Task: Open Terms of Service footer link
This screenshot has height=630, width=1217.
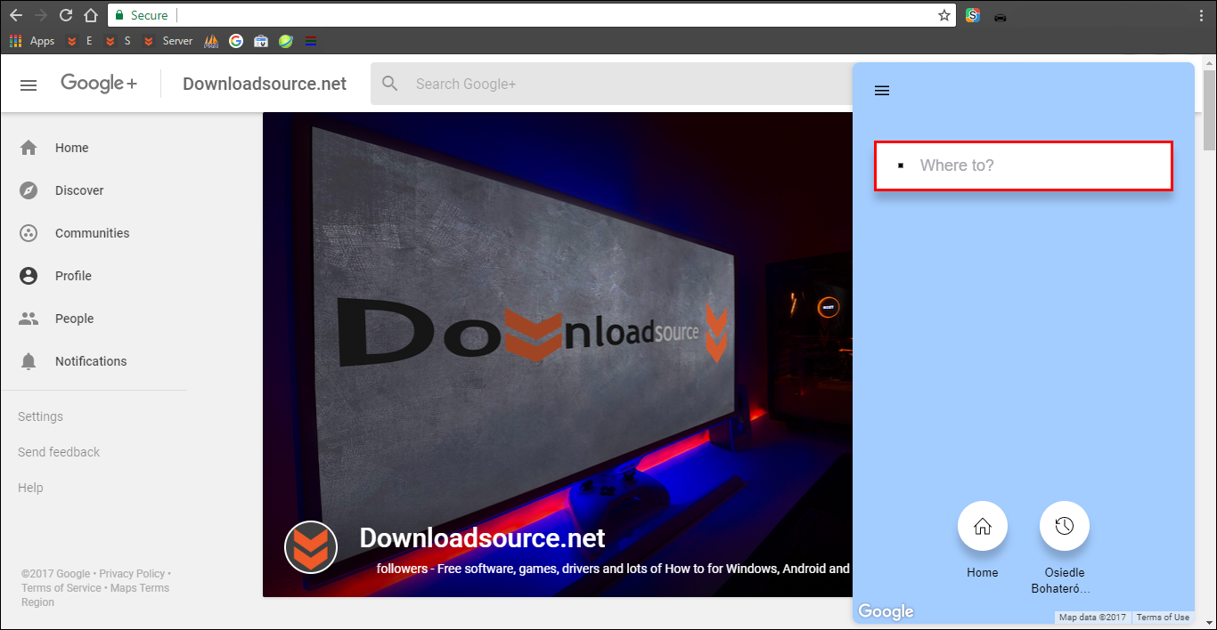Action: pyautogui.click(x=61, y=588)
